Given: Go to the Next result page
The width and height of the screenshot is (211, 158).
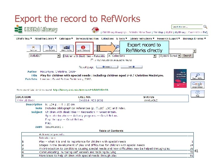Looking at the screenshot, I should click(x=132, y=67).
